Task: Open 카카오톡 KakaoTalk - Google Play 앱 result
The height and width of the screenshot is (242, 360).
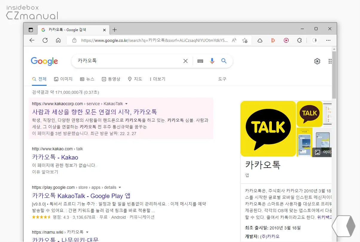Action: coord(81,196)
